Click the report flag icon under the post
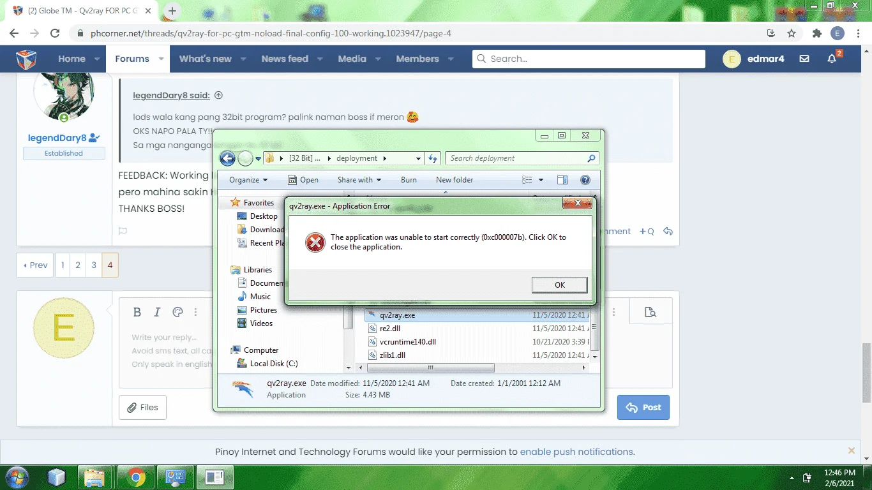 (123, 231)
